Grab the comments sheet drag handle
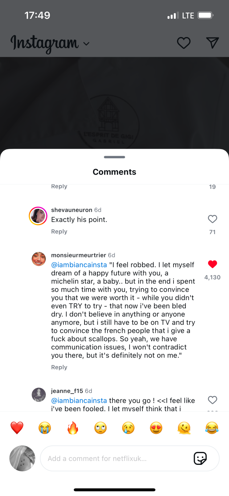Image resolution: width=229 pixels, height=496 pixels. tap(114, 157)
